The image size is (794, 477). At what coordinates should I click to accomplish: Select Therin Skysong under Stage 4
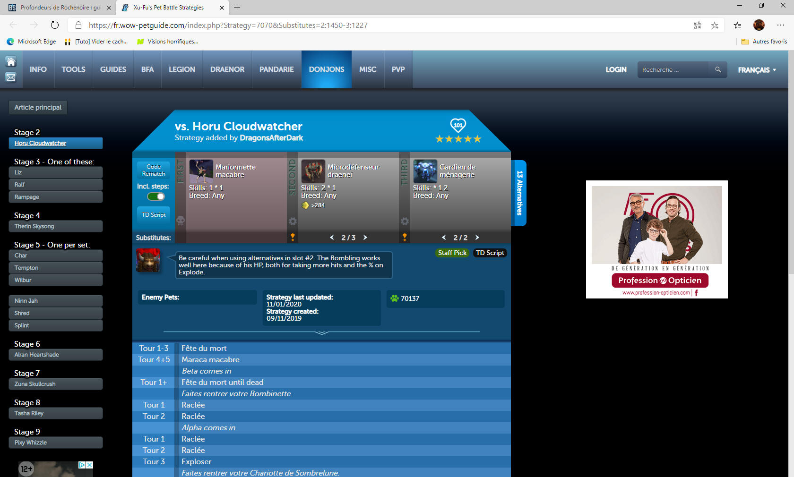pyautogui.click(x=56, y=226)
